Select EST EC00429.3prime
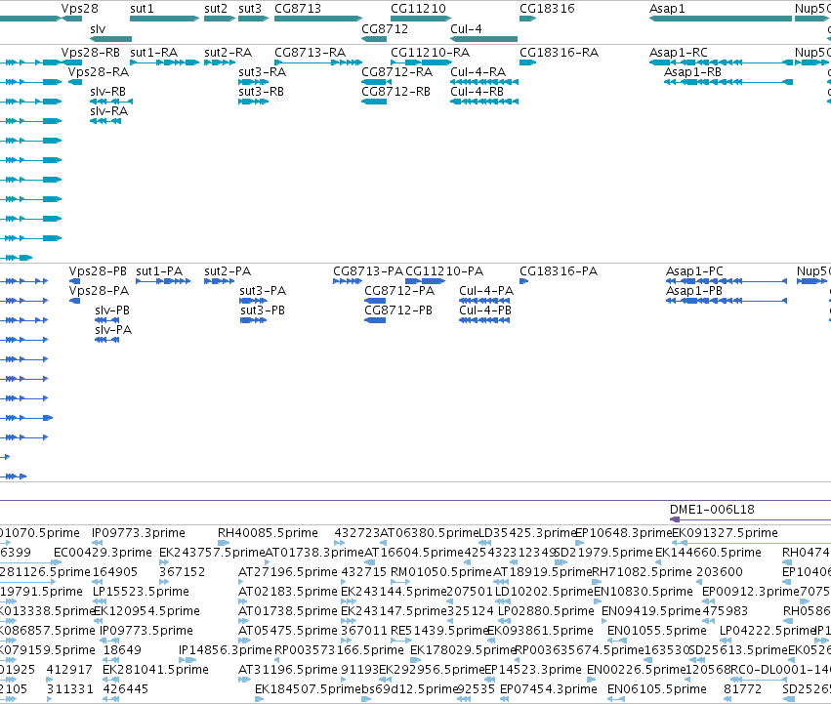831x704 pixels. (103, 553)
